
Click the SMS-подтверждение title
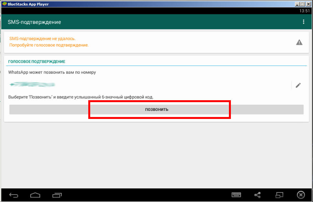[34, 22]
